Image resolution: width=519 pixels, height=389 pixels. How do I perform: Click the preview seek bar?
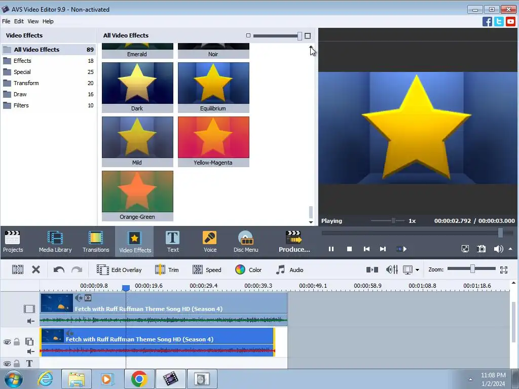(418, 233)
